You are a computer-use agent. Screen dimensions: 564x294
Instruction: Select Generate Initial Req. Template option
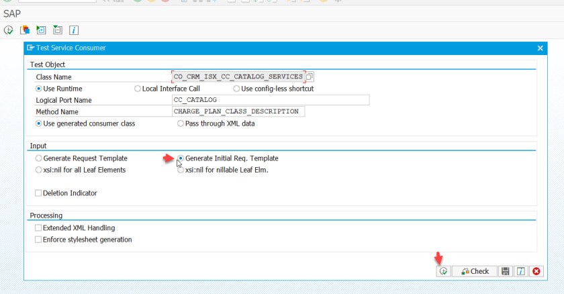(181, 158)
